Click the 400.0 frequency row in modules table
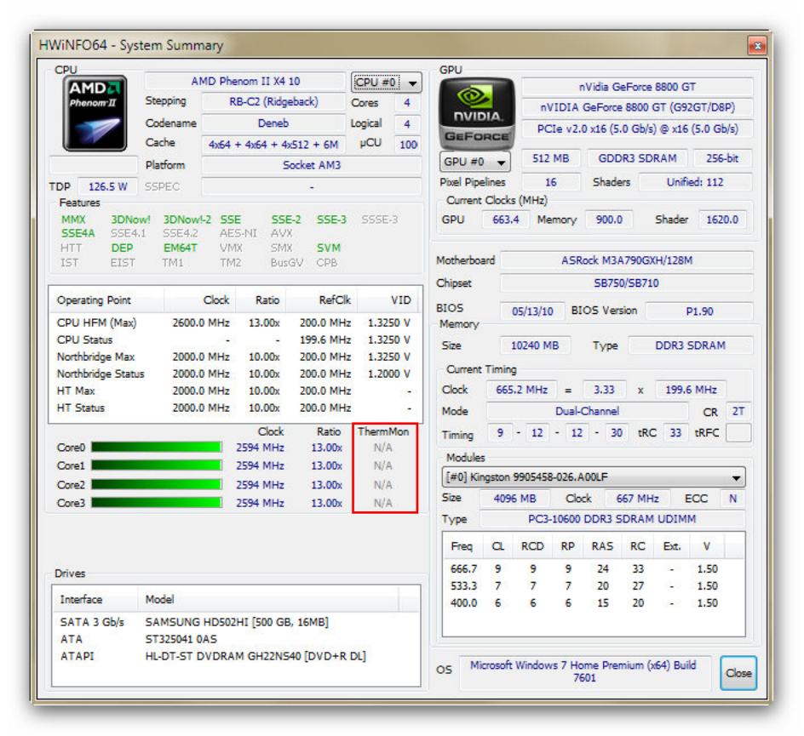Screen dimensions: 804x736 [x=593, y=603]
